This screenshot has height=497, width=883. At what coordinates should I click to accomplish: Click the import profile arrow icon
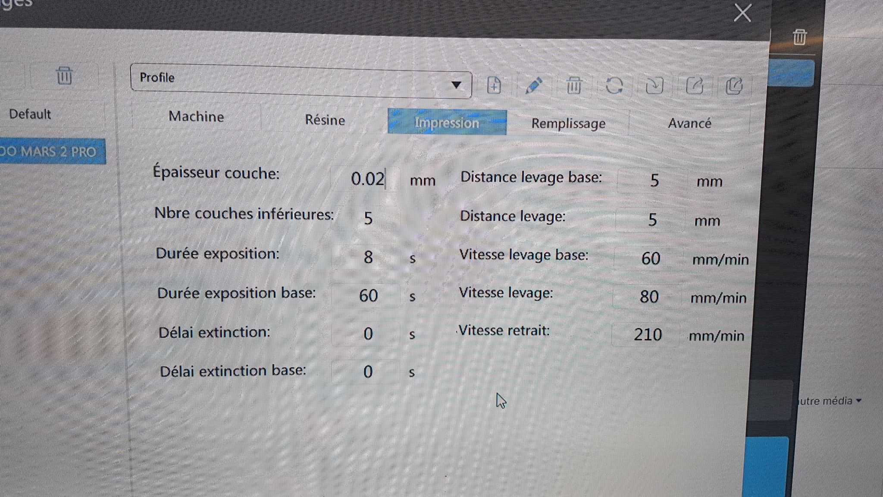click(x=654, y=85)
